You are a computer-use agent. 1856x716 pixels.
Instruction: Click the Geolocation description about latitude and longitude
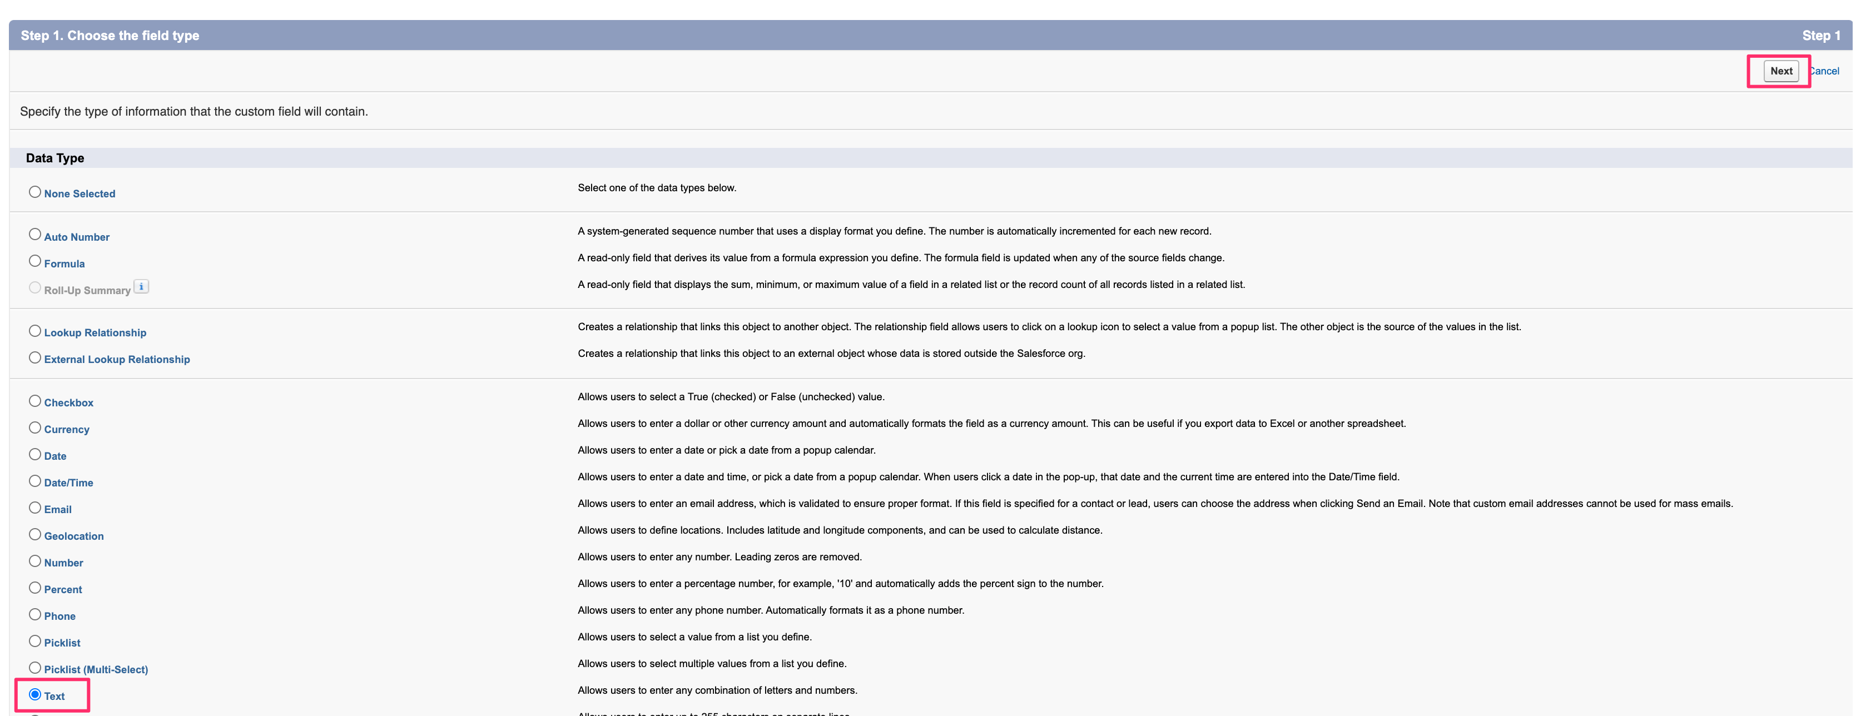[840, 530]
